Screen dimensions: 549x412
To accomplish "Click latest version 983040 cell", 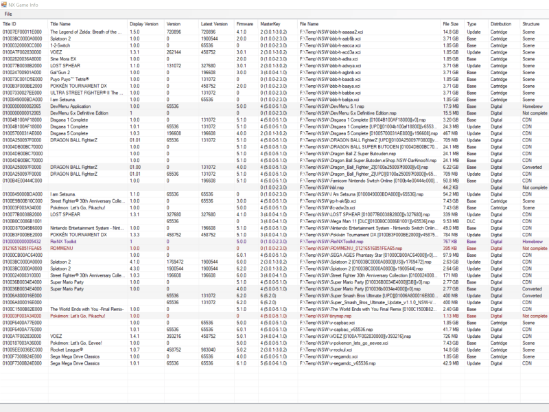I will [x=208, y=350].
